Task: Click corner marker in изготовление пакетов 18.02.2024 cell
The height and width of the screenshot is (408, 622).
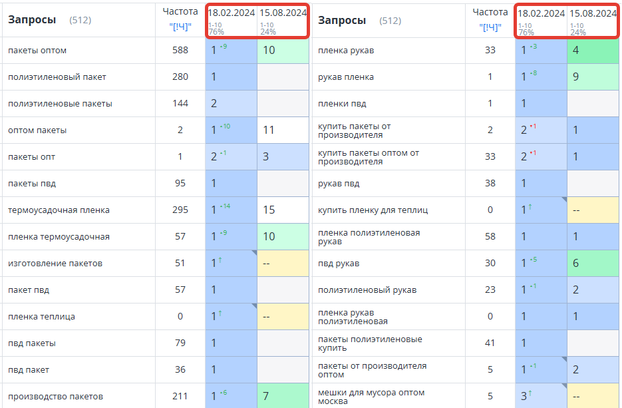Action: 253,253
